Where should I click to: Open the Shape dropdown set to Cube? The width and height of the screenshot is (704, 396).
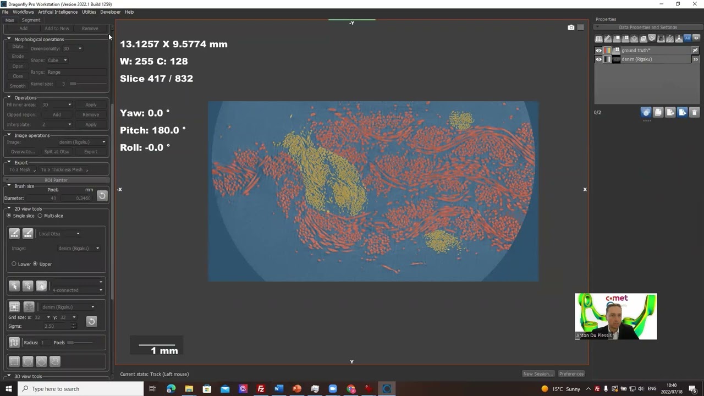(x=57, y=61)
